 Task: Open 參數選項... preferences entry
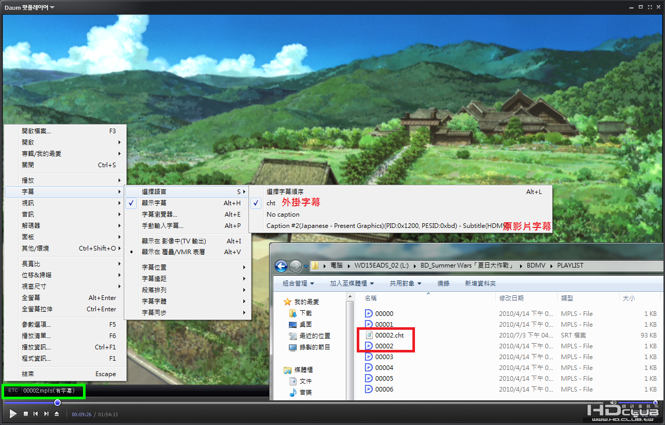click(x=65, y=324)
